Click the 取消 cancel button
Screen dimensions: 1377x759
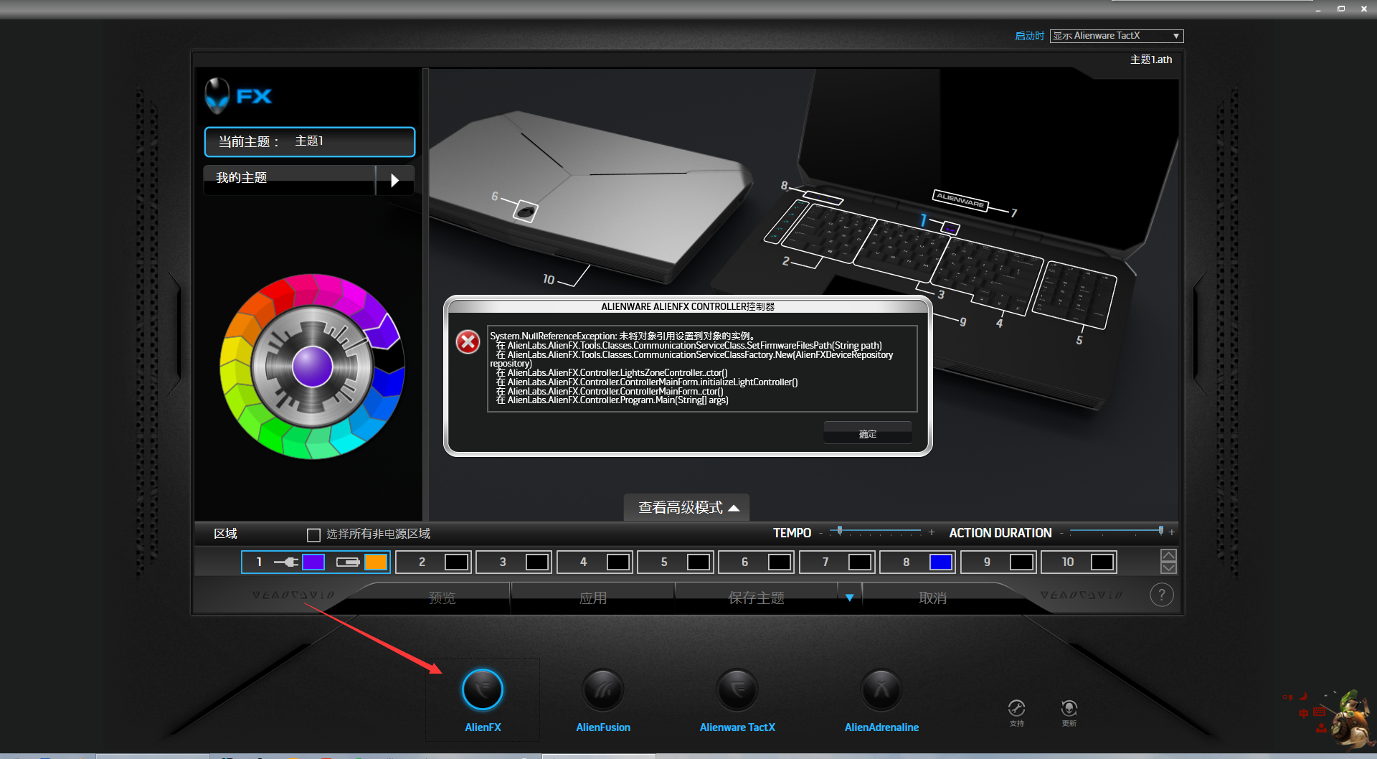point(933,598)
